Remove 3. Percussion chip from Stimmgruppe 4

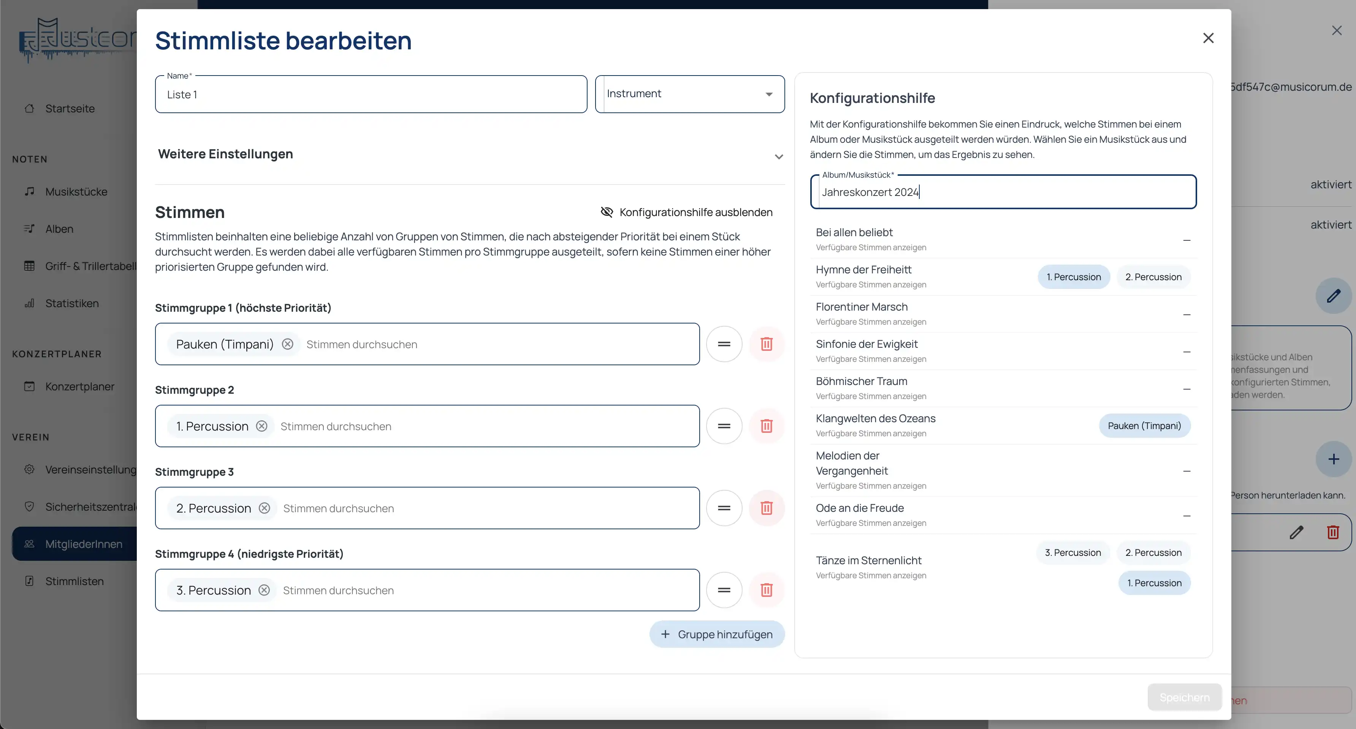pos(264,590)
